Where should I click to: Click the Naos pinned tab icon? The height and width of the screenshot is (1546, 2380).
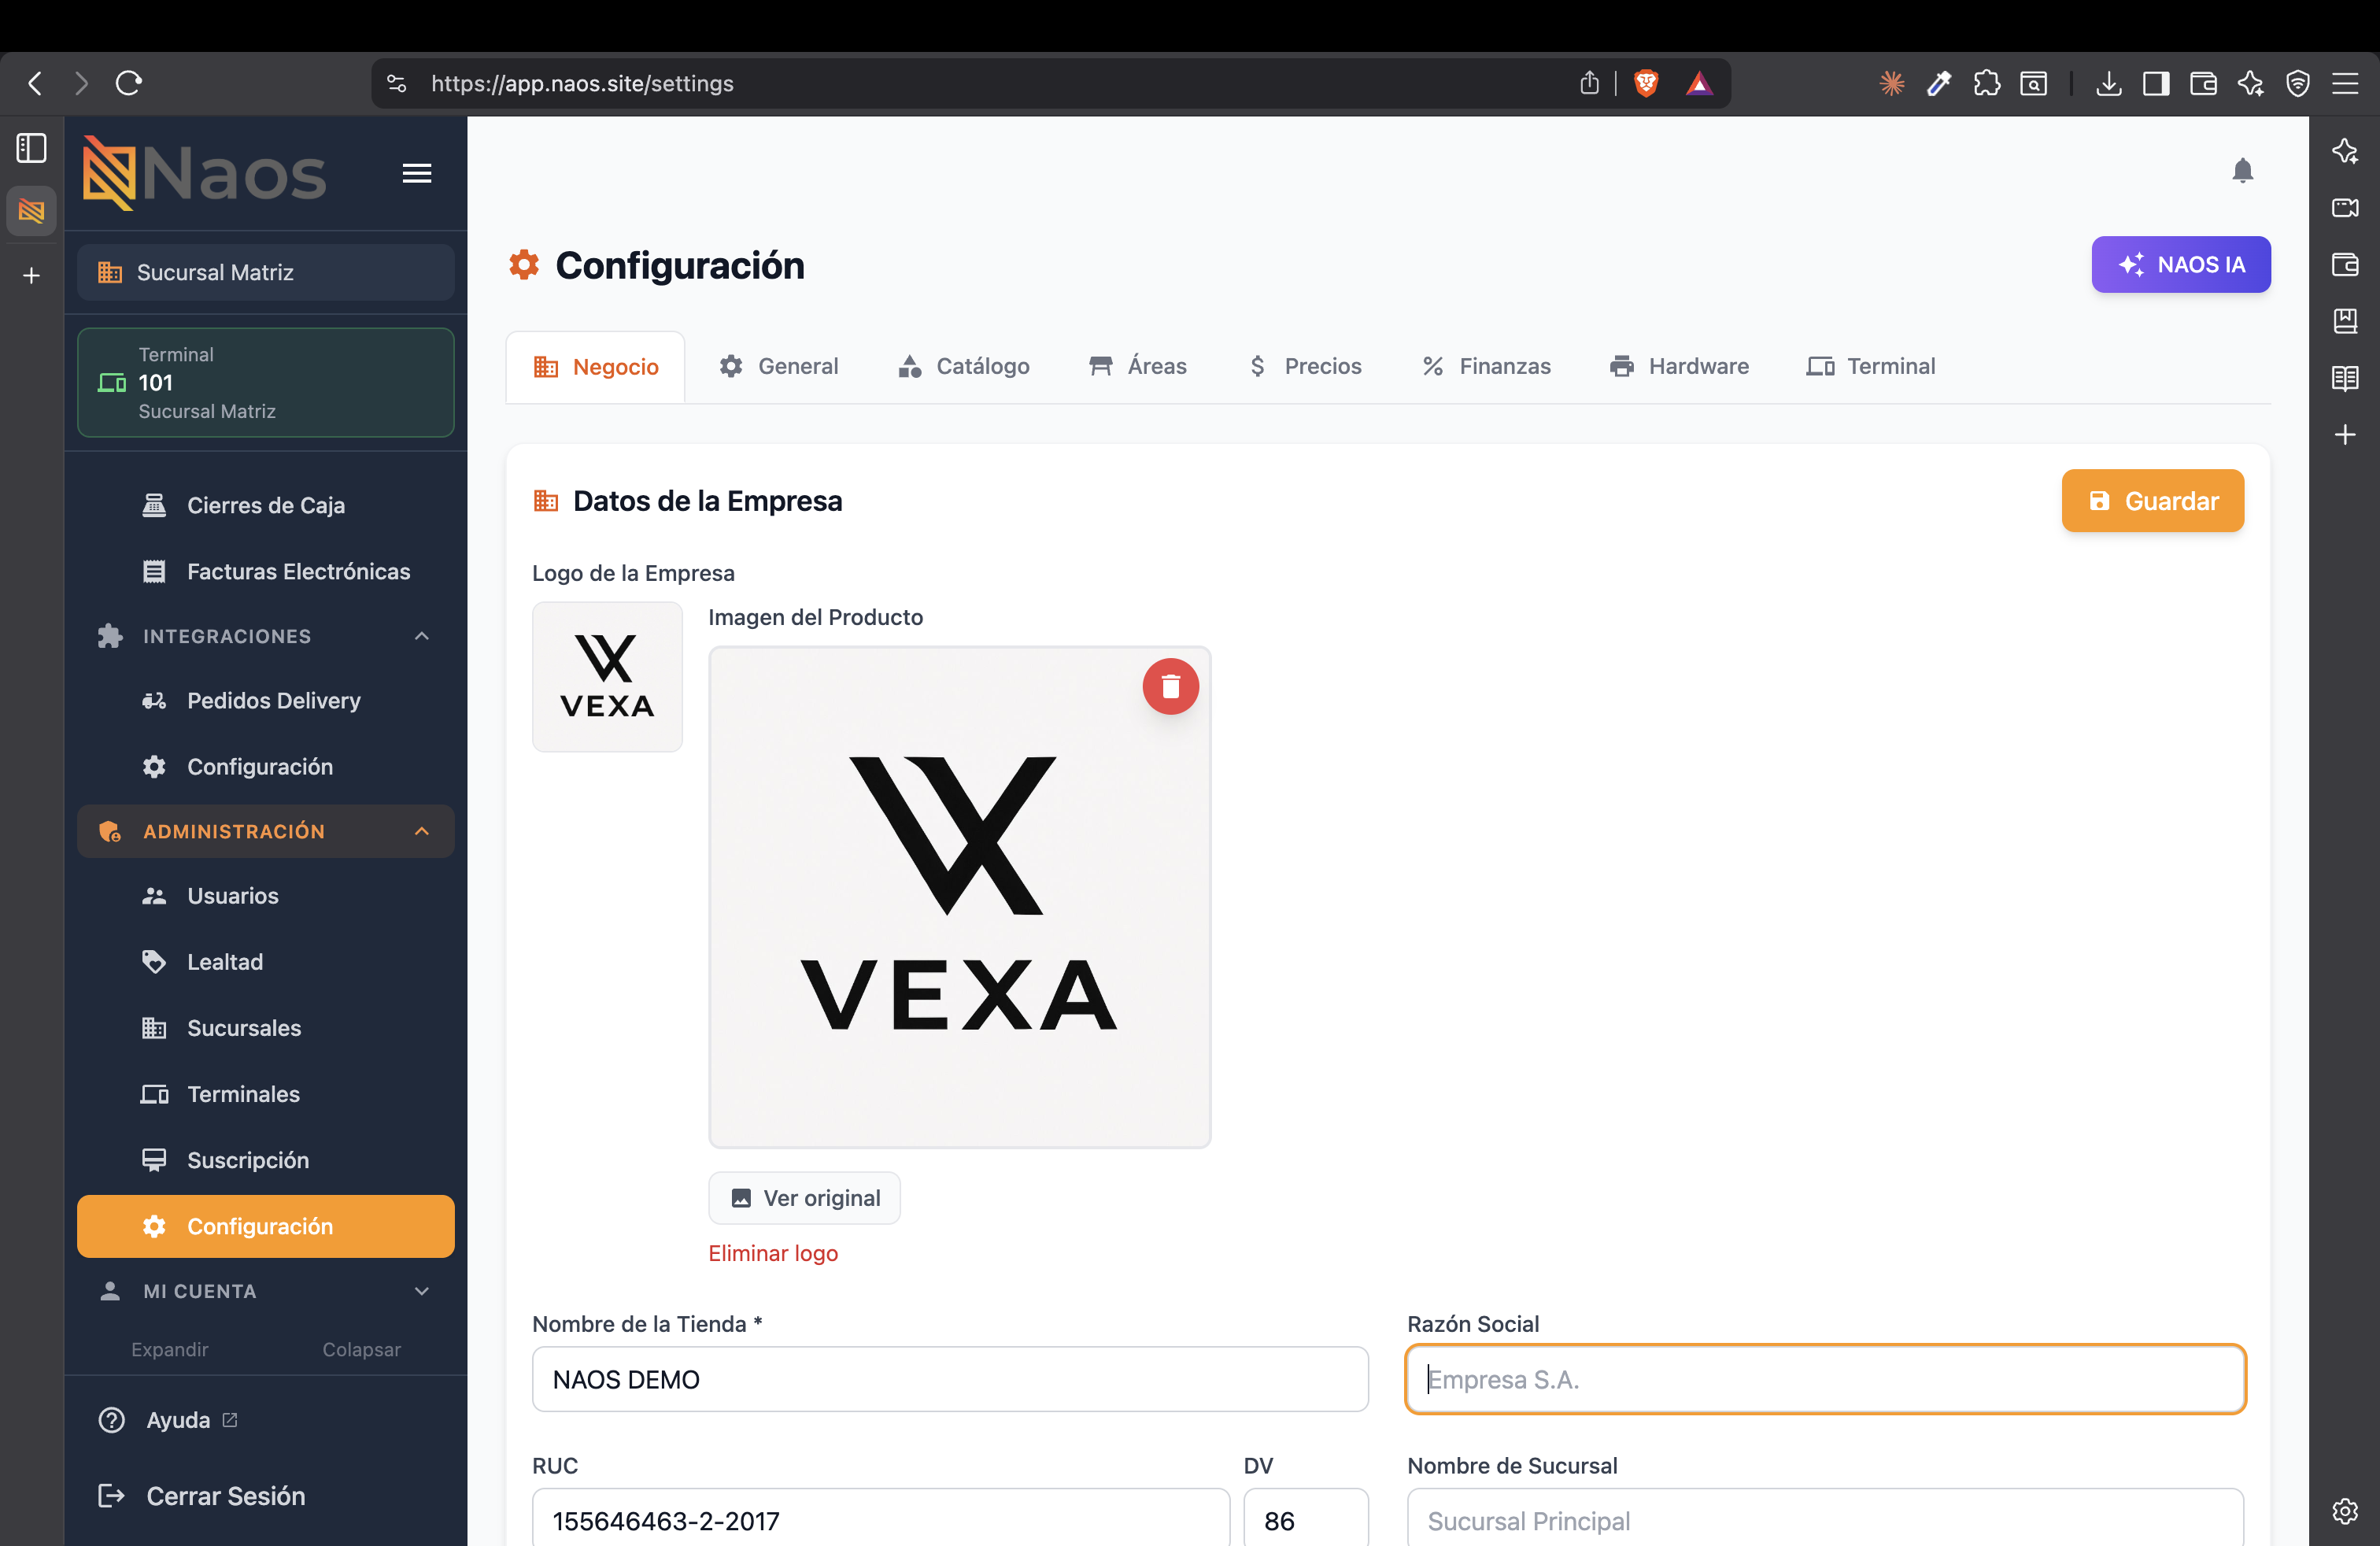click(x=31, y=211)
